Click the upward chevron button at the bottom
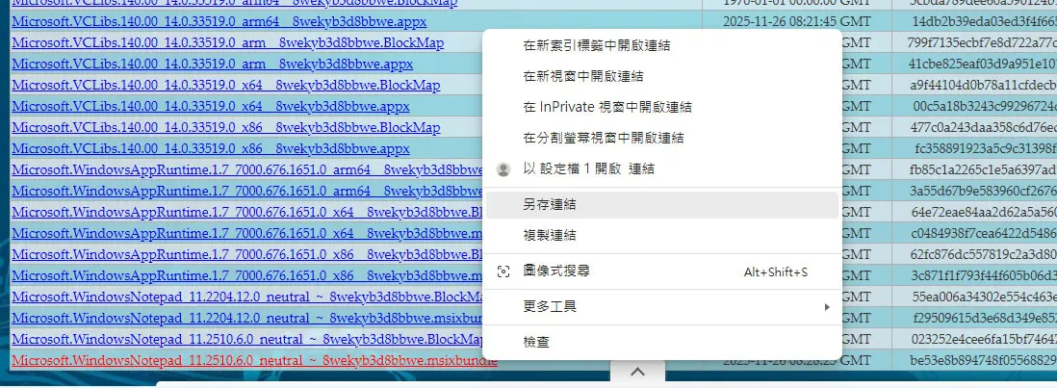Screen dimensions: 1057x388 tap(637, 372)
